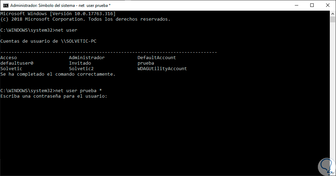Click the defaultuser0 account name
Screen dimensions: 336x176
pos(17,63)
